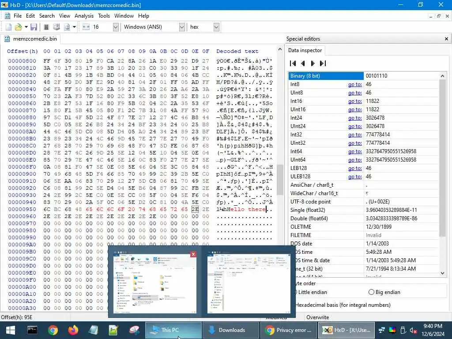The width and height of the screenshot is (452, 339).
Task: Launch Firefox from the taskbar
Action: pyautogui.click(x=73, y=330)
